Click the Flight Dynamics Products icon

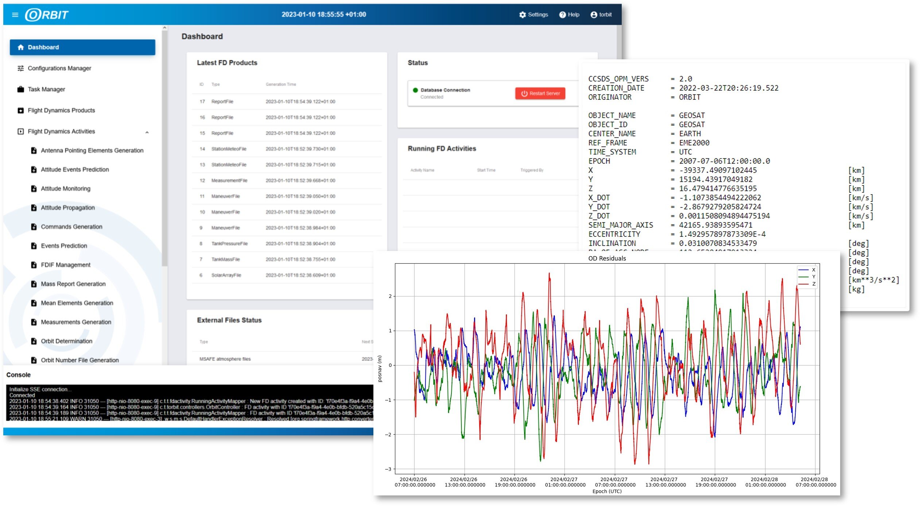click(21, 110)
